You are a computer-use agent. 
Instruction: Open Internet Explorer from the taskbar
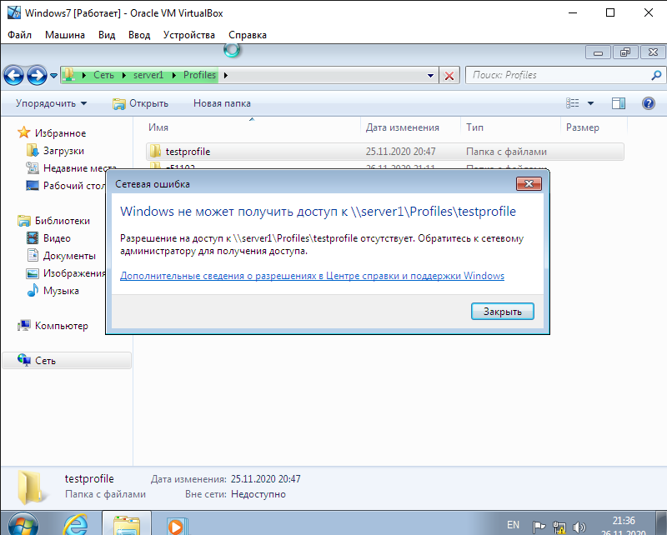coord(77,525)
